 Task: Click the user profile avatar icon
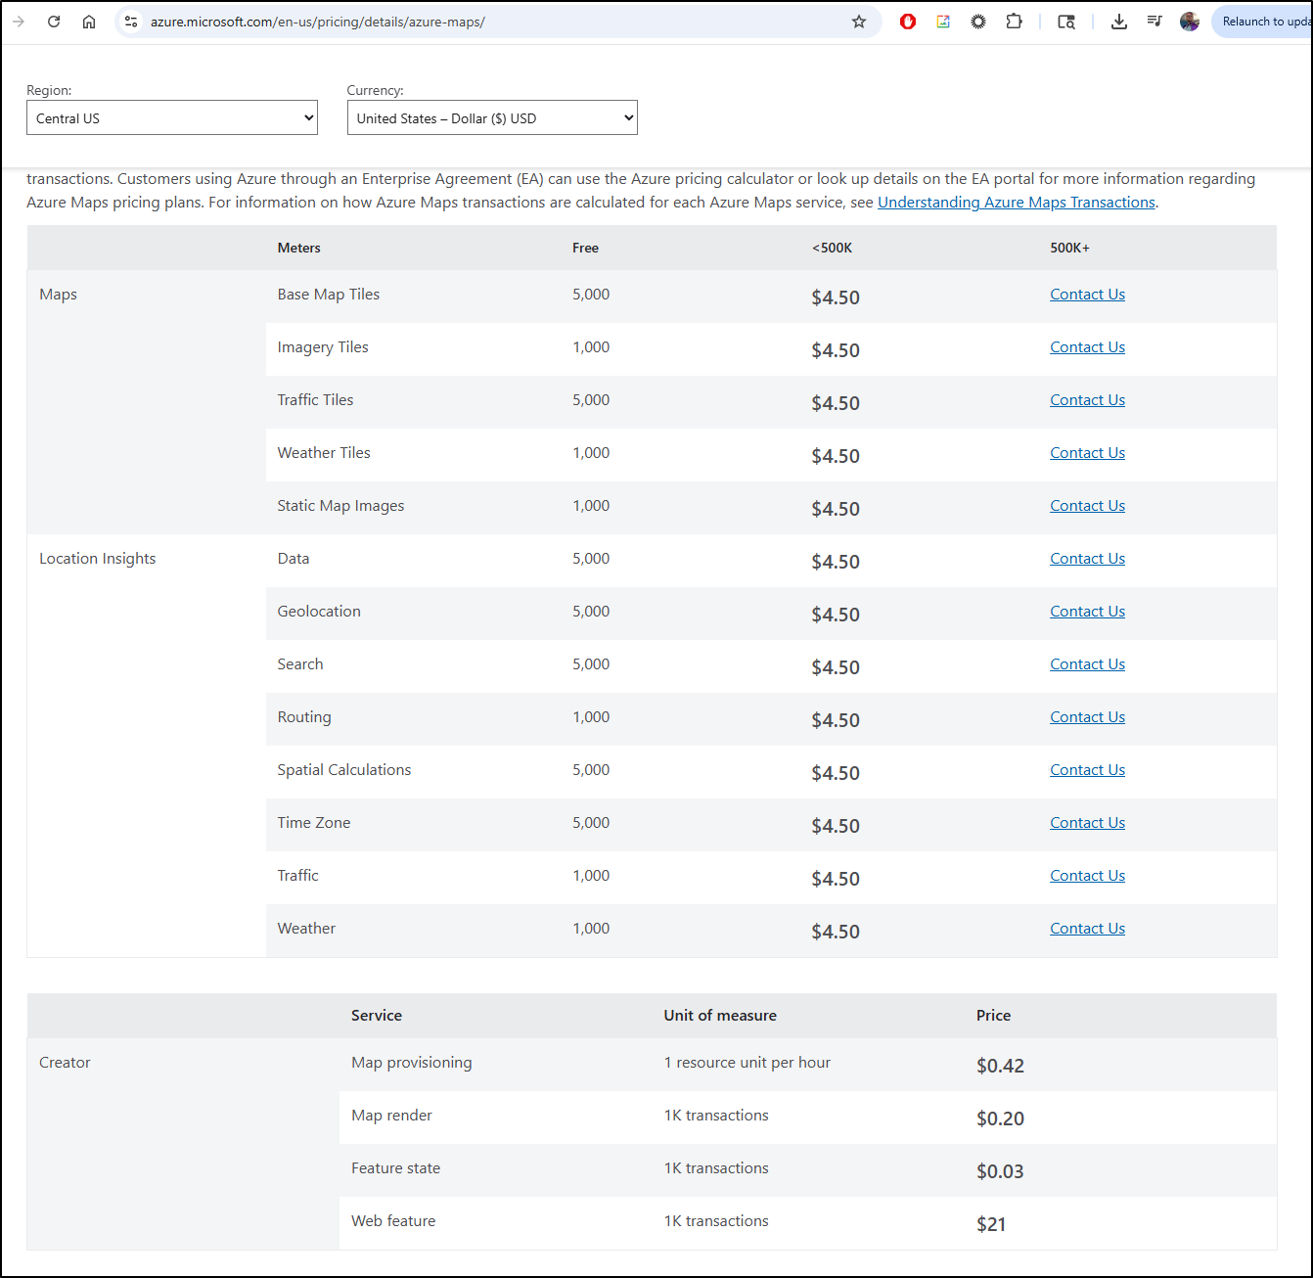[x=1190, y=22]
